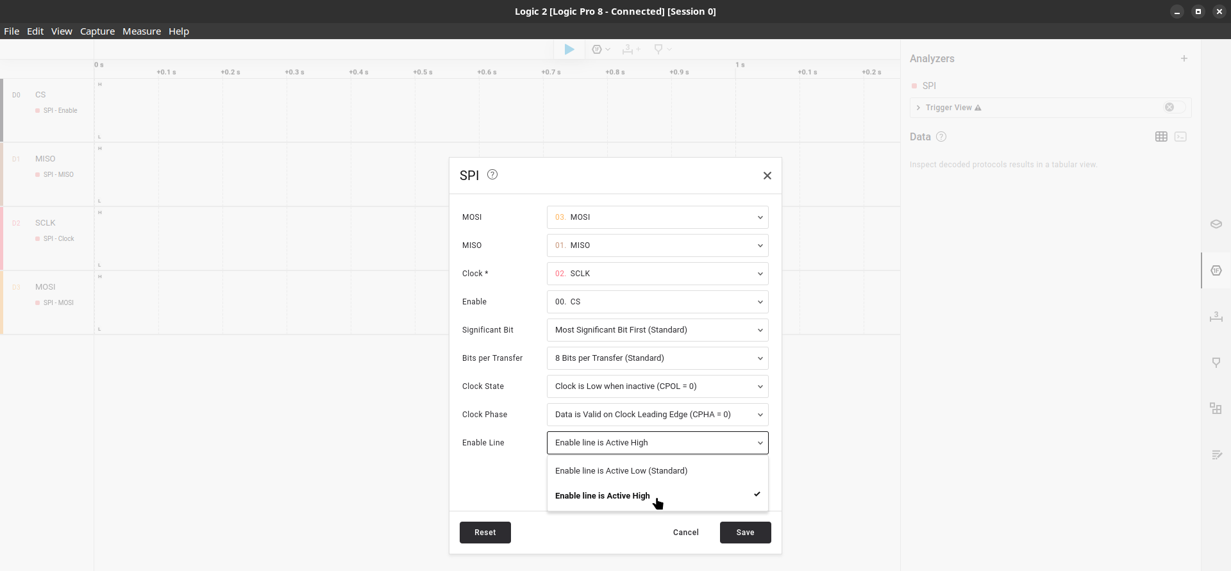
Task: Open the Notes sidebar icon
Action: point(1216,455)
